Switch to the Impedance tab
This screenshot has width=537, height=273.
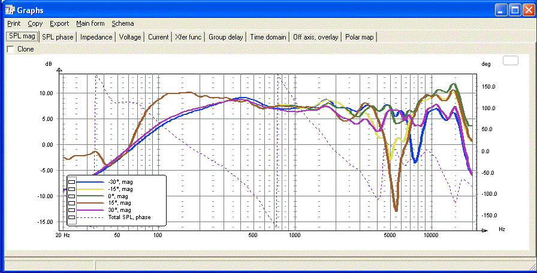96,37
